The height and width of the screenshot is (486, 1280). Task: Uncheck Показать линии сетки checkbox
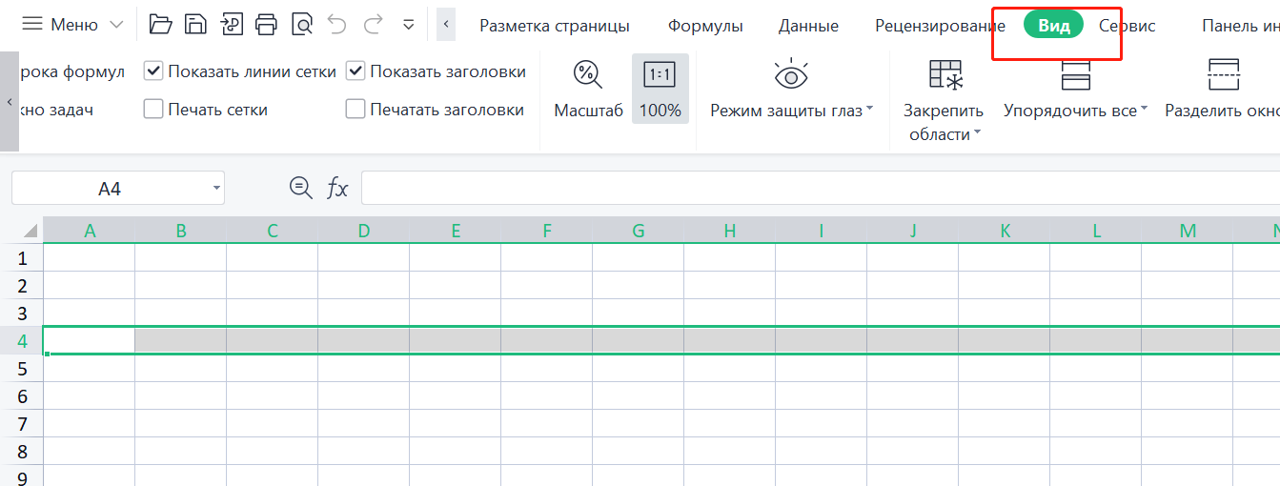click(x=153, y=71)
